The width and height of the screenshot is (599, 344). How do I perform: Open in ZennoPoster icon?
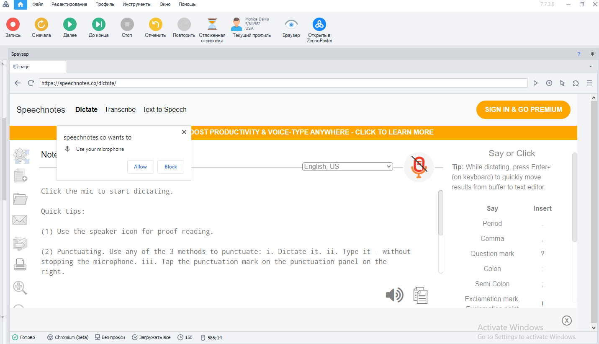coord(319,25)
